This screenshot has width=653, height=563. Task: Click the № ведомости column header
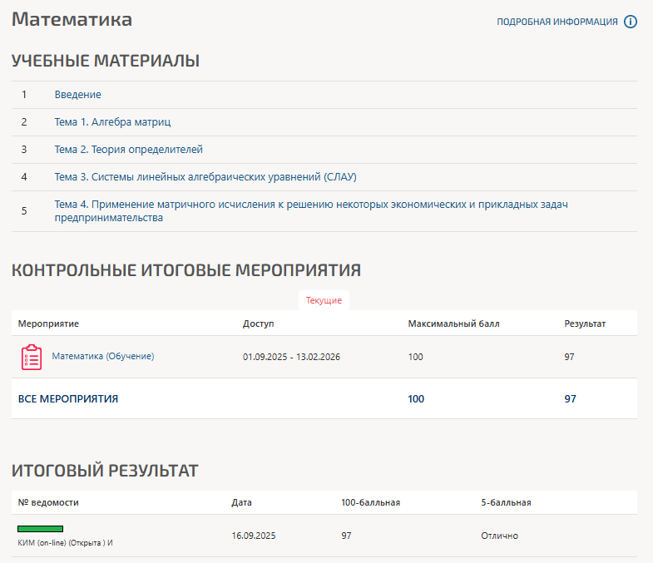(48, 502)
